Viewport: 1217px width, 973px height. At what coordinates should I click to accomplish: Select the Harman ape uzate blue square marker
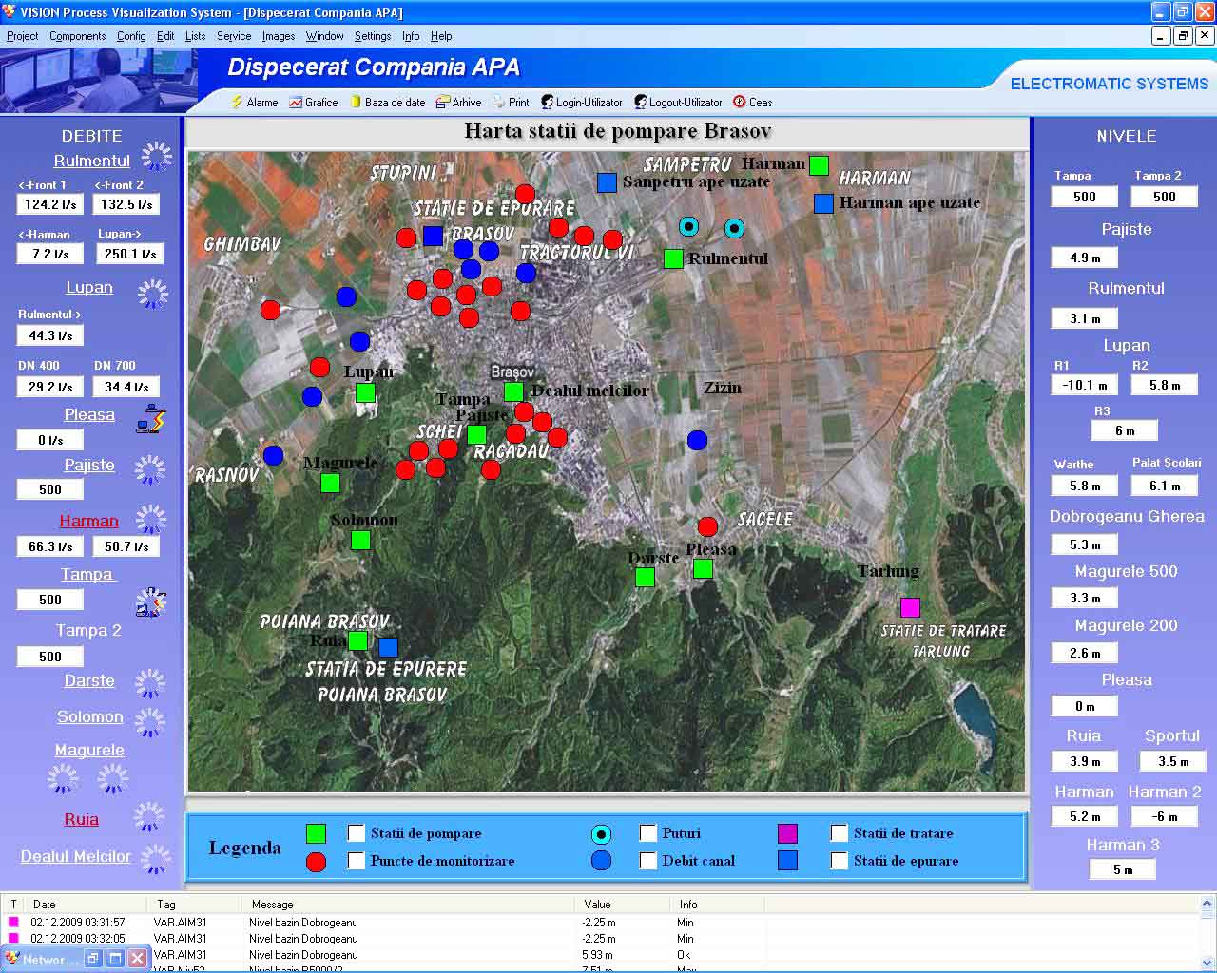[823, 203]
